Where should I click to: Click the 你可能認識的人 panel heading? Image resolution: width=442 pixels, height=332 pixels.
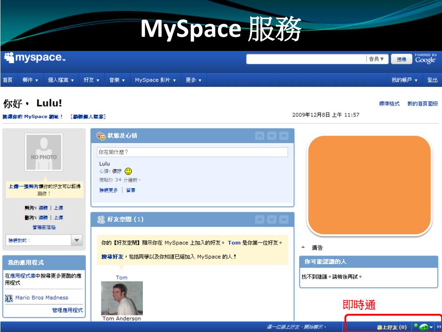[x=325, y=262]
